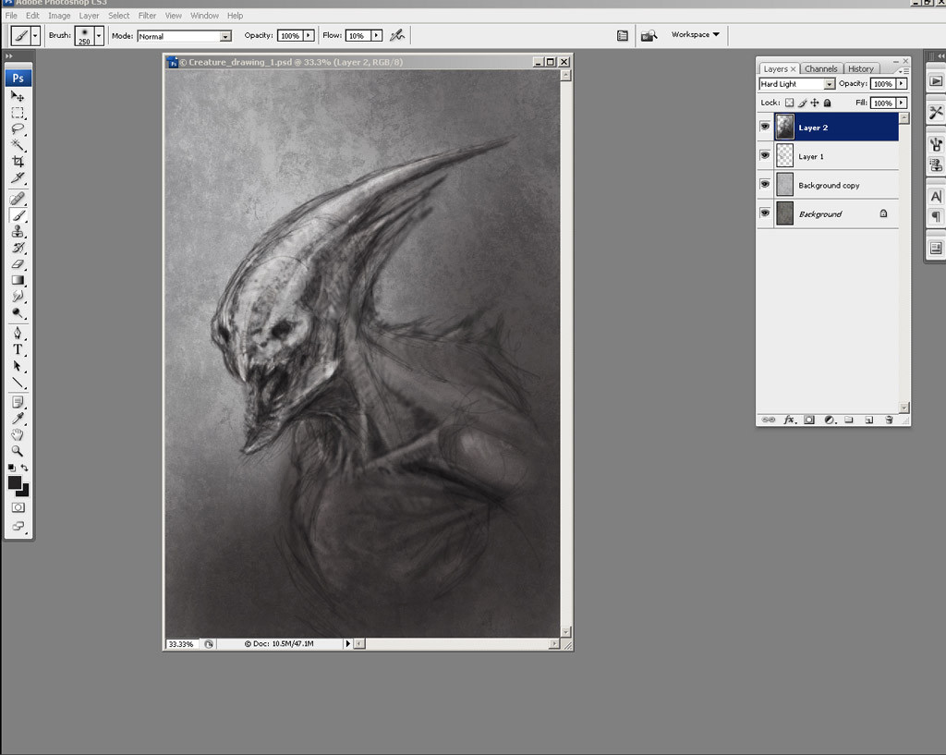
Task: Select the Background copy layer
Action: click(x=830, y=185)
